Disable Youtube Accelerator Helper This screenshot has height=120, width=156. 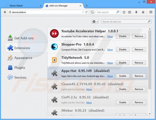(123, 36)
